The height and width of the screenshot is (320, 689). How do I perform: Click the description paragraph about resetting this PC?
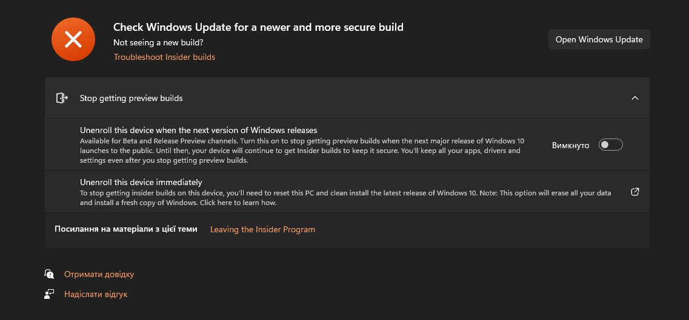(x=345, y=198)
